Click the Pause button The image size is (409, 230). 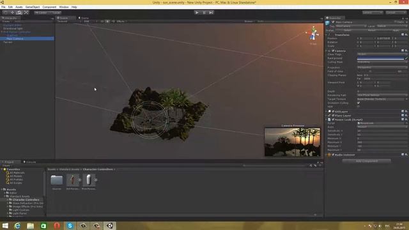pos(204,13)
